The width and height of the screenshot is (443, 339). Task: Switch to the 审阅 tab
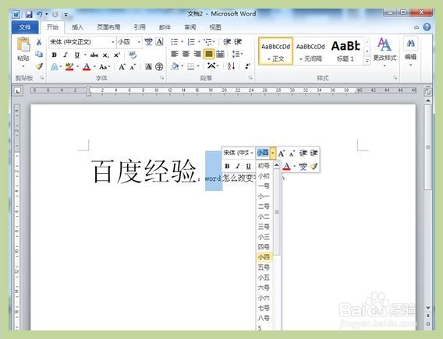(x=190, y=27)
